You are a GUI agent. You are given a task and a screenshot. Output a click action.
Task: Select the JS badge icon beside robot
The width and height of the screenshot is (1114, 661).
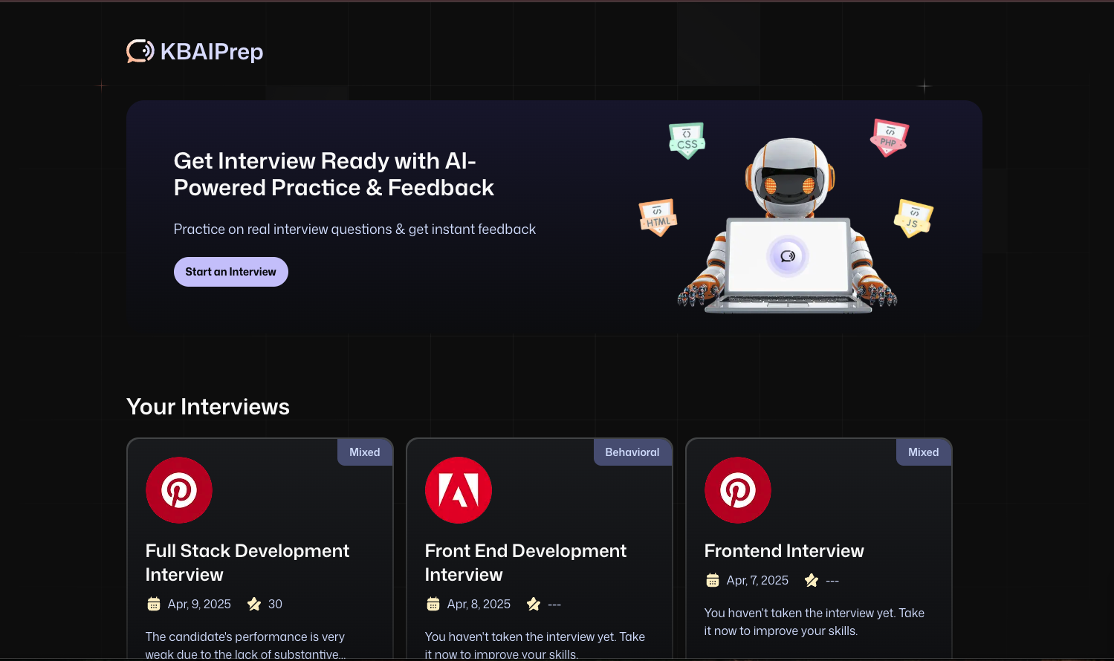pos(913,218)
